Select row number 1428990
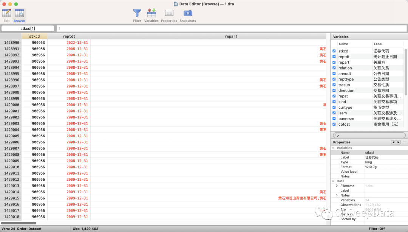Image resolution: width=408 pixels, height=232 pixels. click(11, 43)
